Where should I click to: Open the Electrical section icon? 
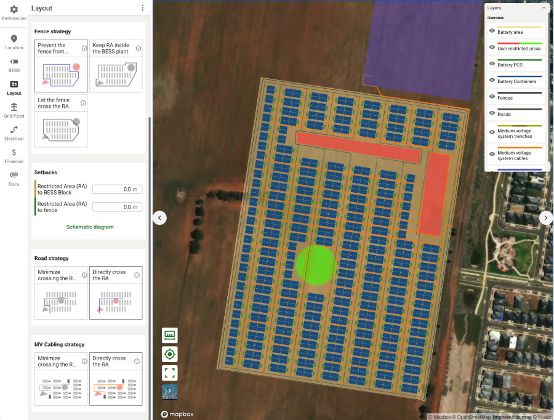pyautogui.click(x=14, y=130)
